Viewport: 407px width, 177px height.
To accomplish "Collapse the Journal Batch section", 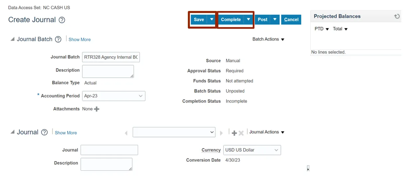I will [13, 39].
